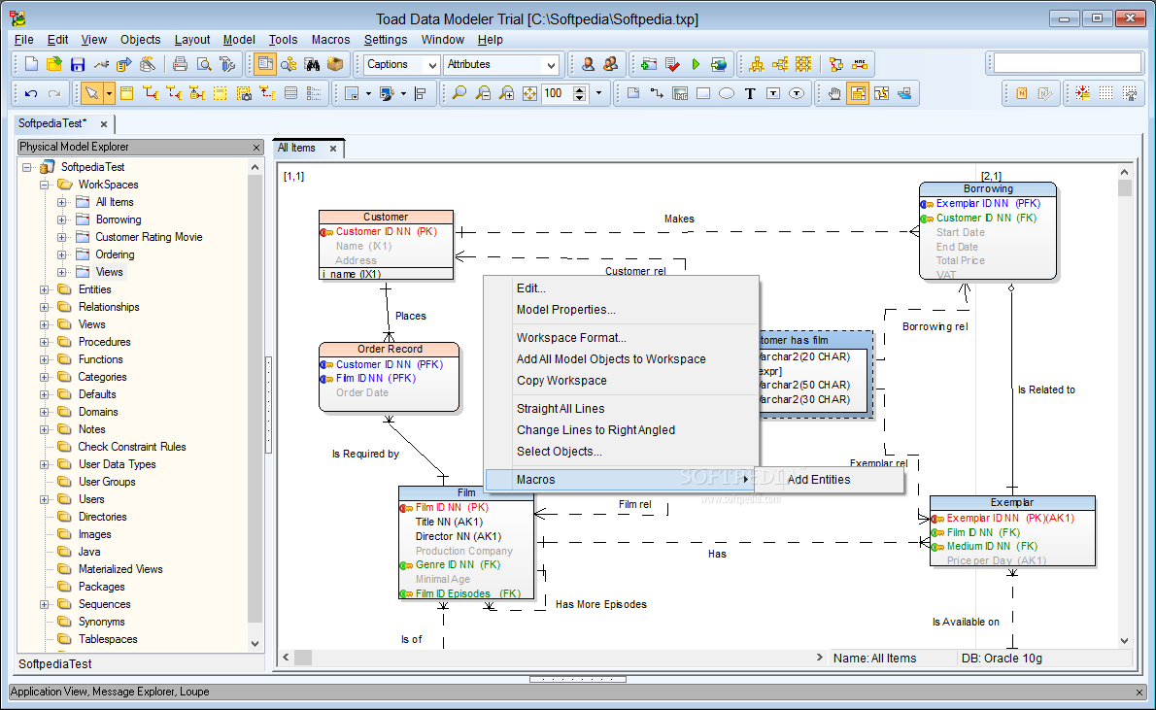Click the single user icon in the toolbar

point(588,65)
